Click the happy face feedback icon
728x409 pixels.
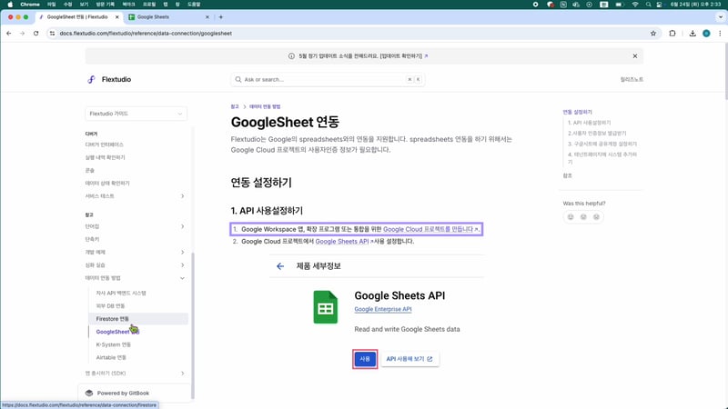click(571, 216)
